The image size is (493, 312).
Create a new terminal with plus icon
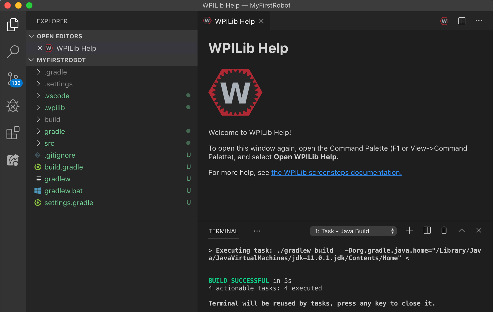(409, 230)
